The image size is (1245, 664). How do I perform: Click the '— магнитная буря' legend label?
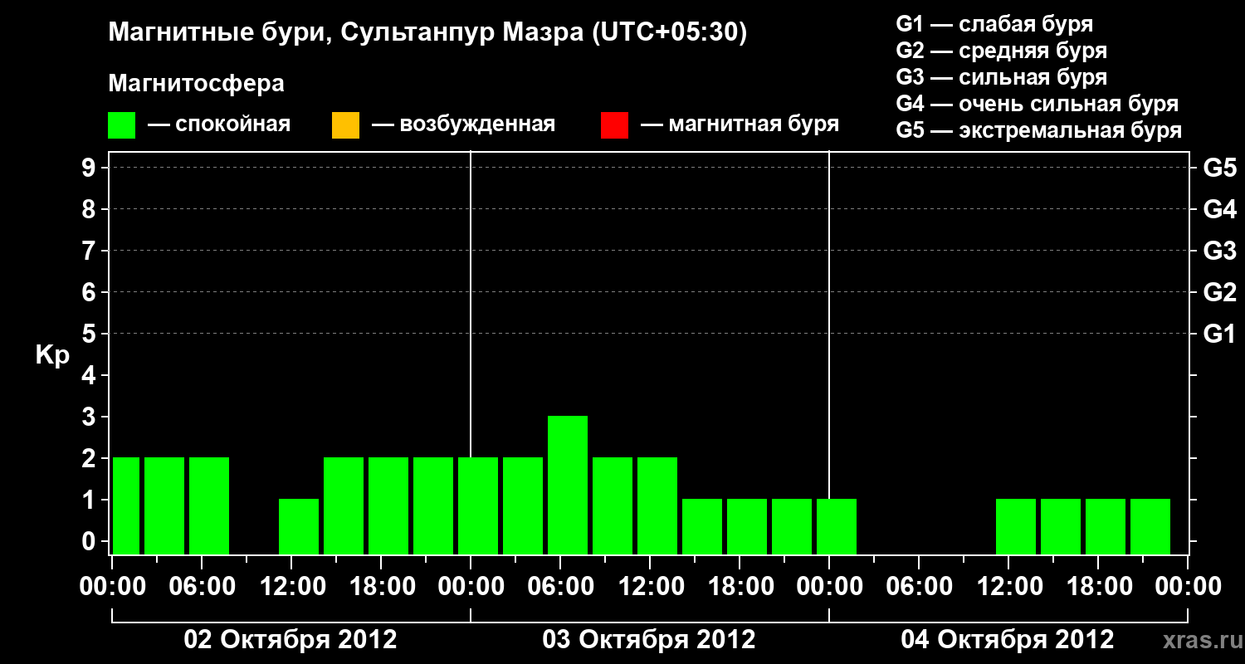[740, 124]
